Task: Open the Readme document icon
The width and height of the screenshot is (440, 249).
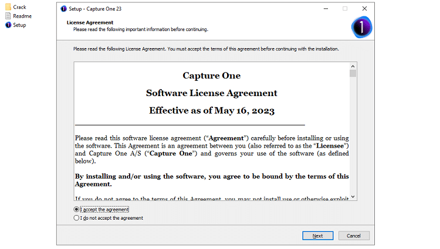Action: [8, 16]
